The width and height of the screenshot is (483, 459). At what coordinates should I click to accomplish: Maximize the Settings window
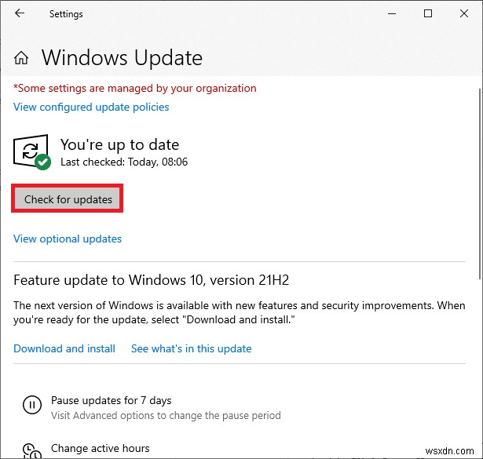[427, 13]
